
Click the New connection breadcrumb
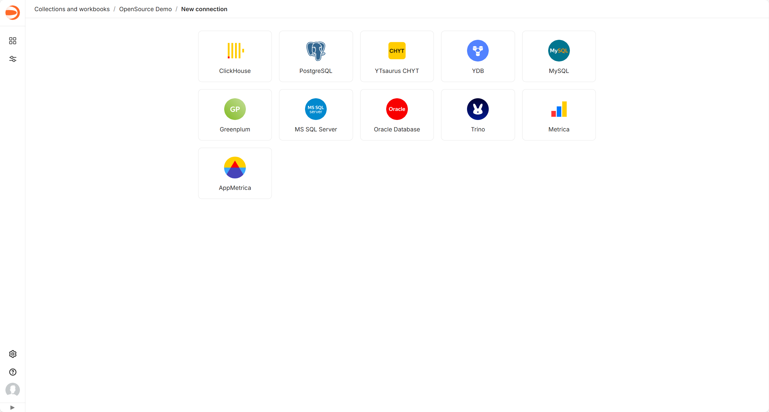click(x=204, y=9)
